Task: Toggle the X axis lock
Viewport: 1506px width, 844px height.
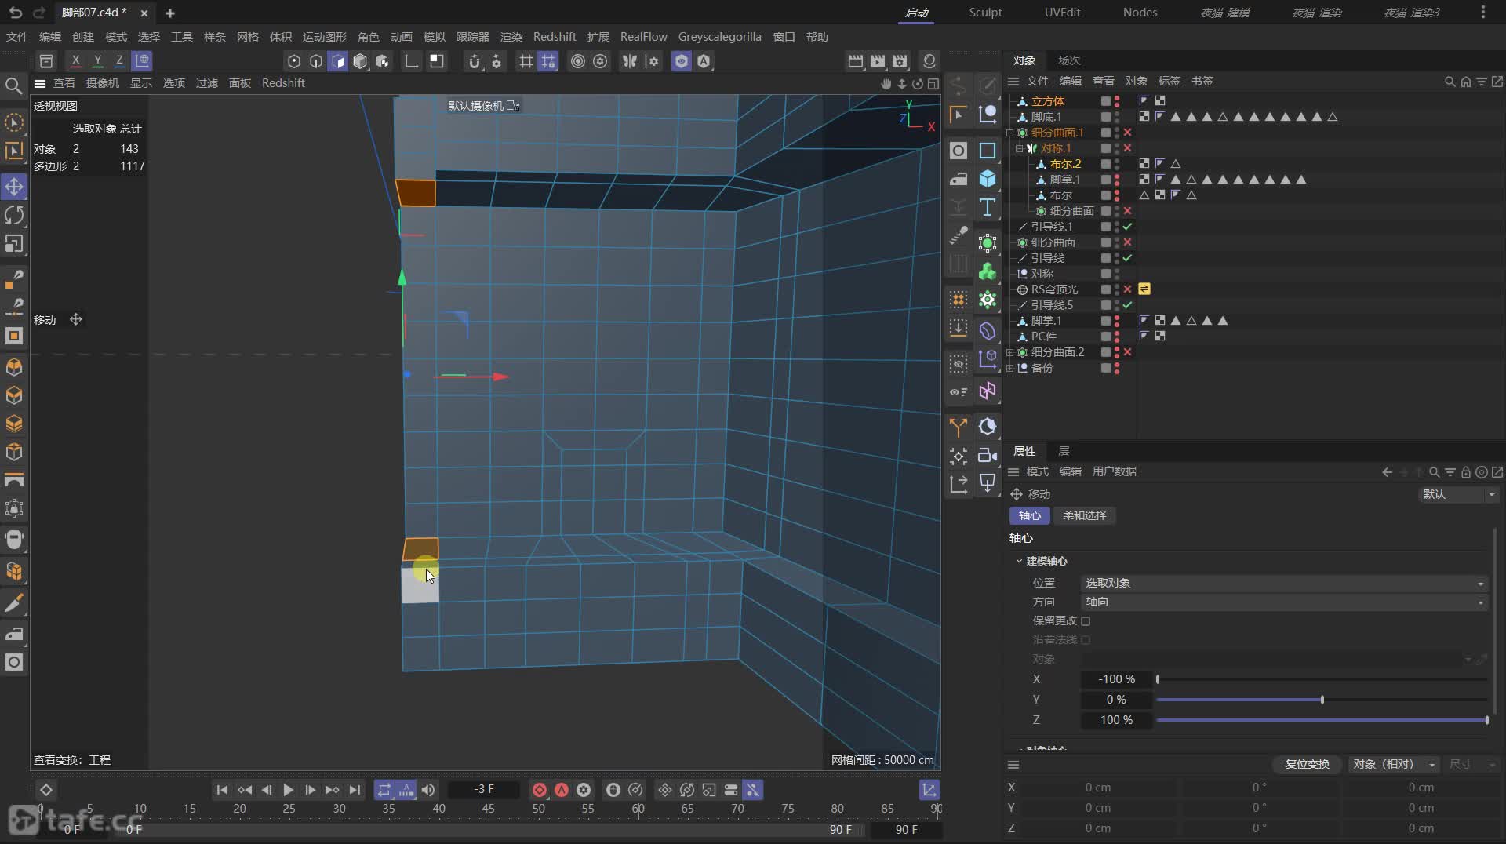Action: tap(75, 60)
